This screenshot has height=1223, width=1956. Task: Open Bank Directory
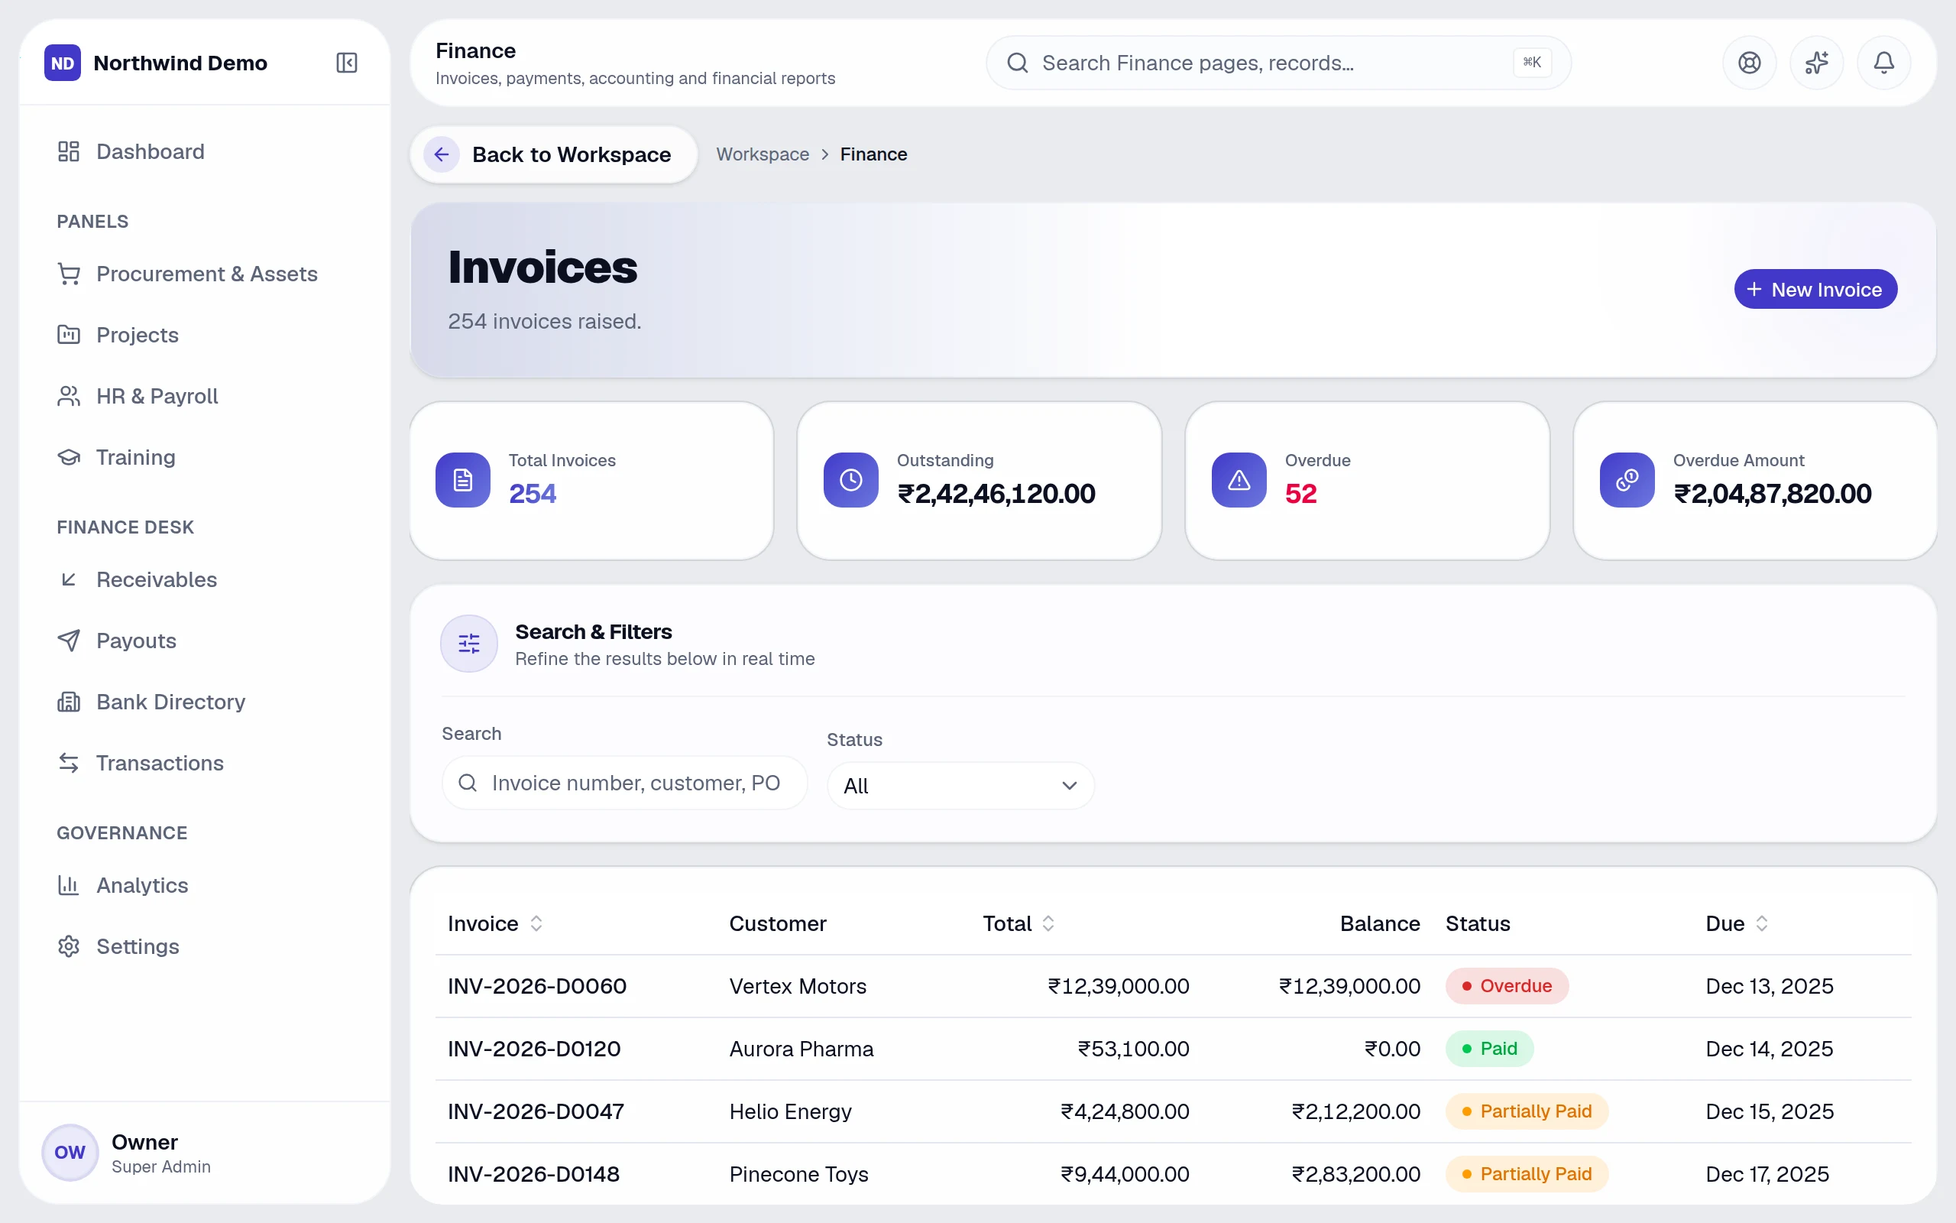click(204, 702)
